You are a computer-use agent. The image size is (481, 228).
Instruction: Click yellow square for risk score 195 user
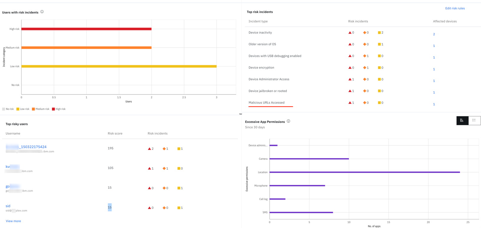[x=179, y=149]
